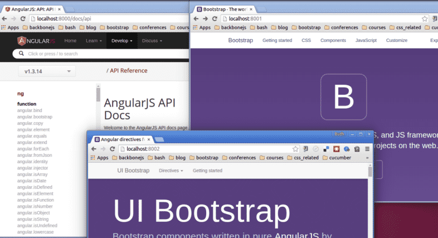Click the blue globe extension icon

347,149
